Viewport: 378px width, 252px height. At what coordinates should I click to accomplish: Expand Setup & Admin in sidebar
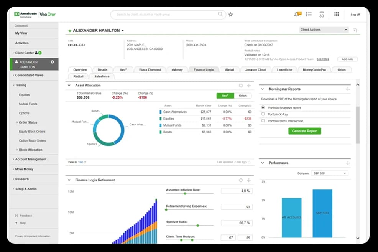[26, 189]
